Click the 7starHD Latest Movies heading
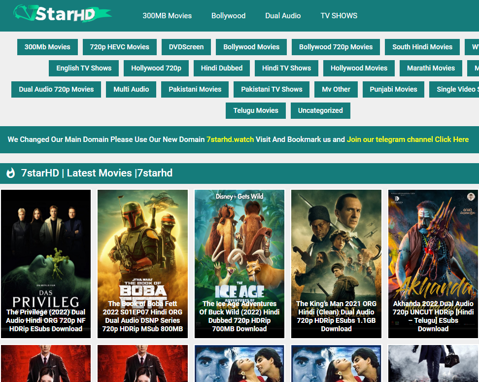The height and width of the screenshot is (382, 479). tap(97, 173)
